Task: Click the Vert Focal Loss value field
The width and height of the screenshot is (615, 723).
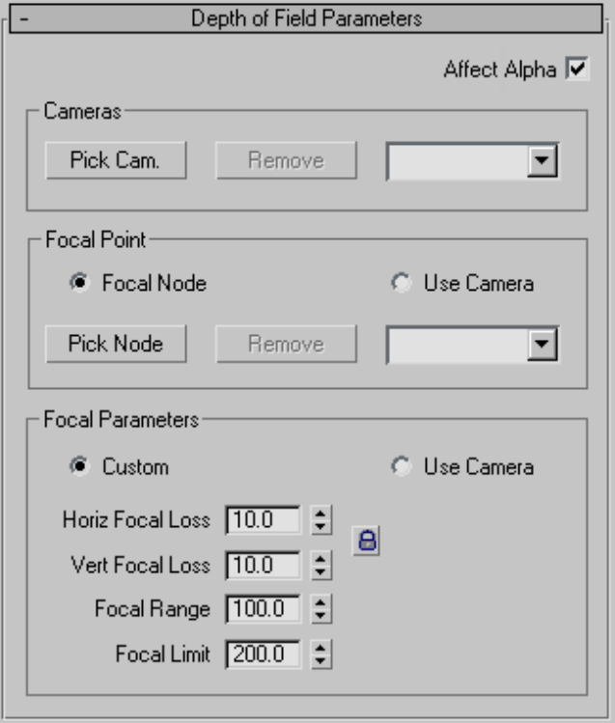Action: click(262, 565)
